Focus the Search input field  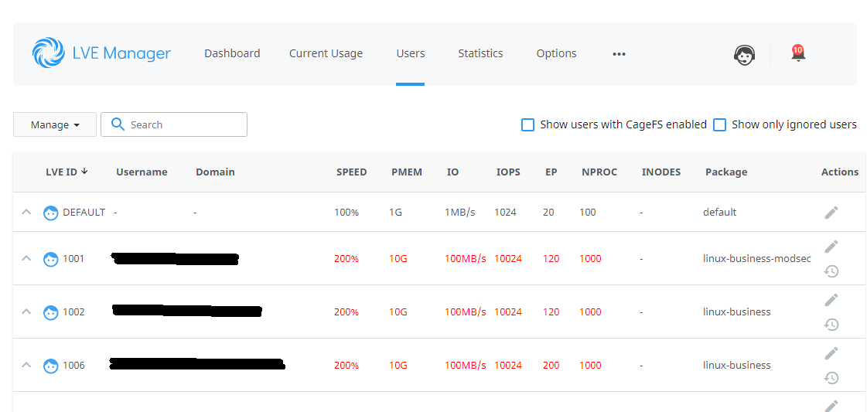[x=173, y=124]
